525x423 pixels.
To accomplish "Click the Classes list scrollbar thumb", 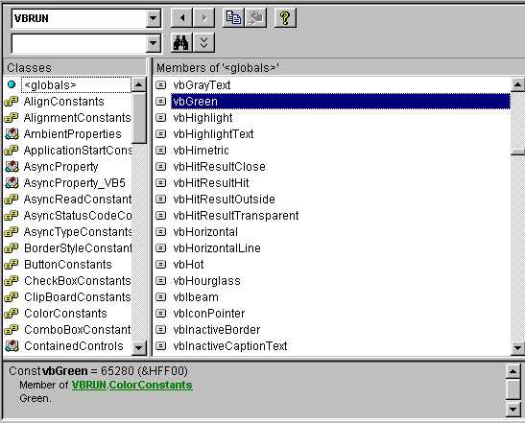I will pos(139,118).
